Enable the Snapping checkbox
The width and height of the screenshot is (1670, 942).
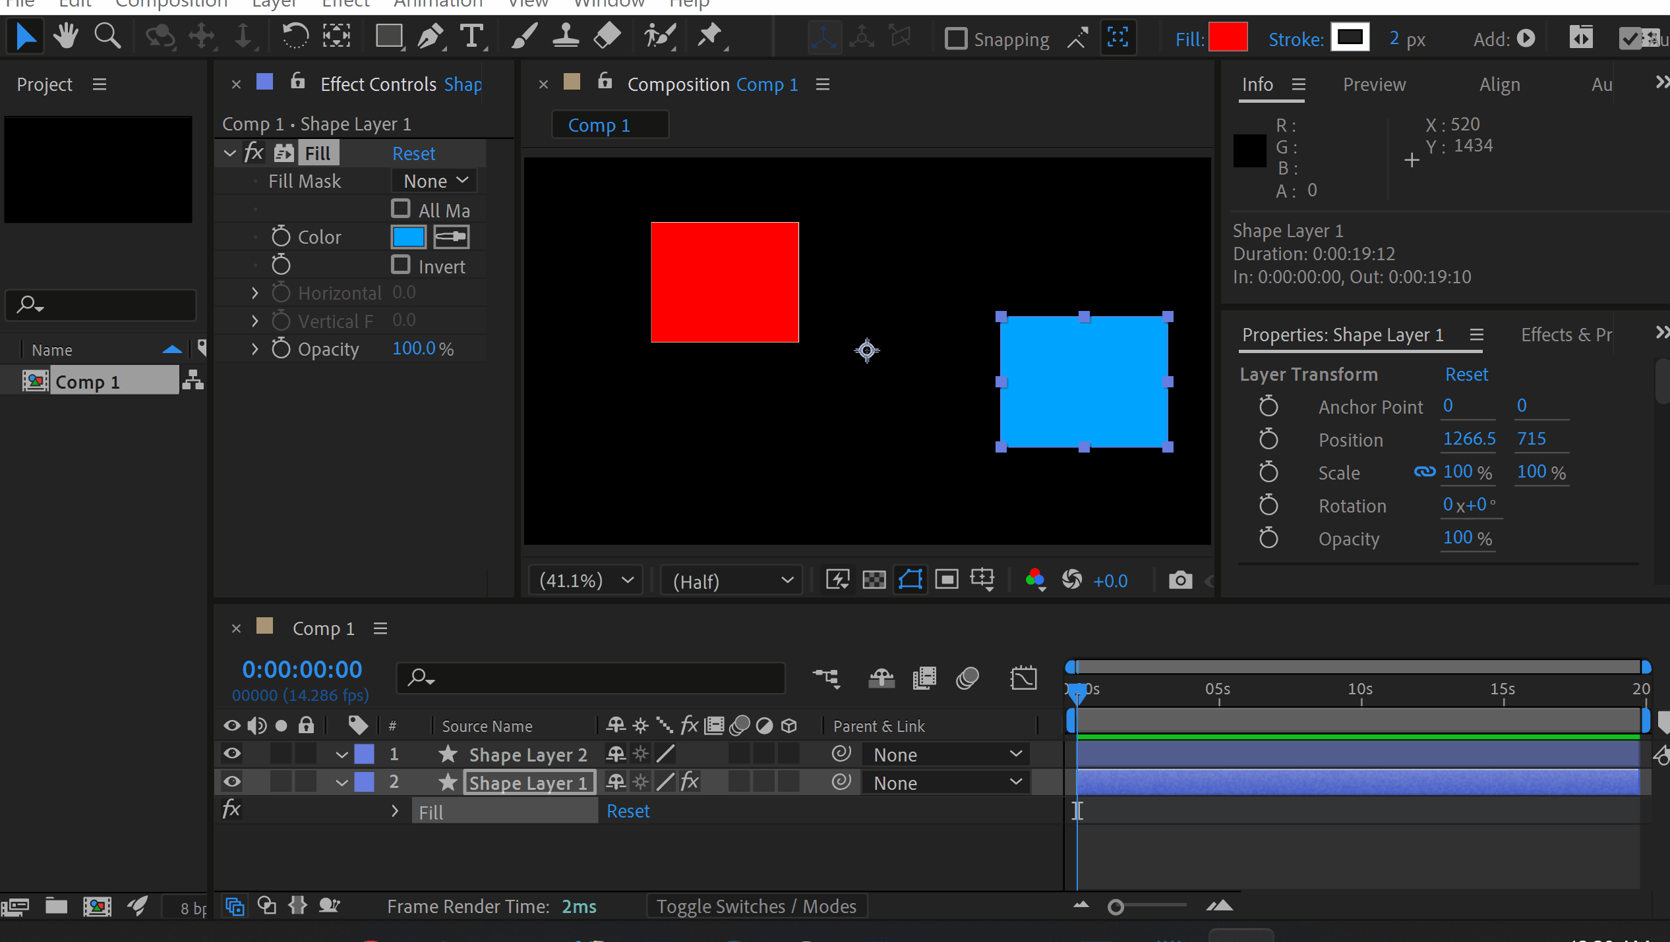point(955,39)
